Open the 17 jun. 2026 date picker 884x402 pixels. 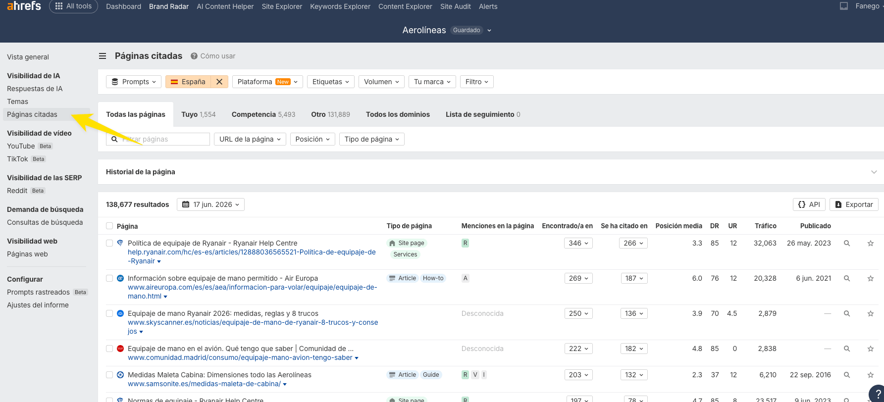point(210,204)
